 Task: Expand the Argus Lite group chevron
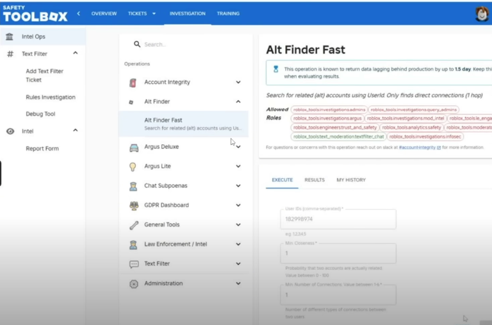pos(238,166)
